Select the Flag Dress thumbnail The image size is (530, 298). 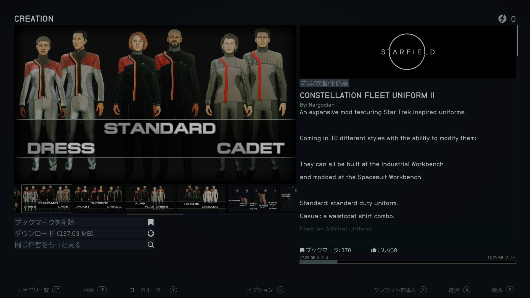[x=150, y=199]
